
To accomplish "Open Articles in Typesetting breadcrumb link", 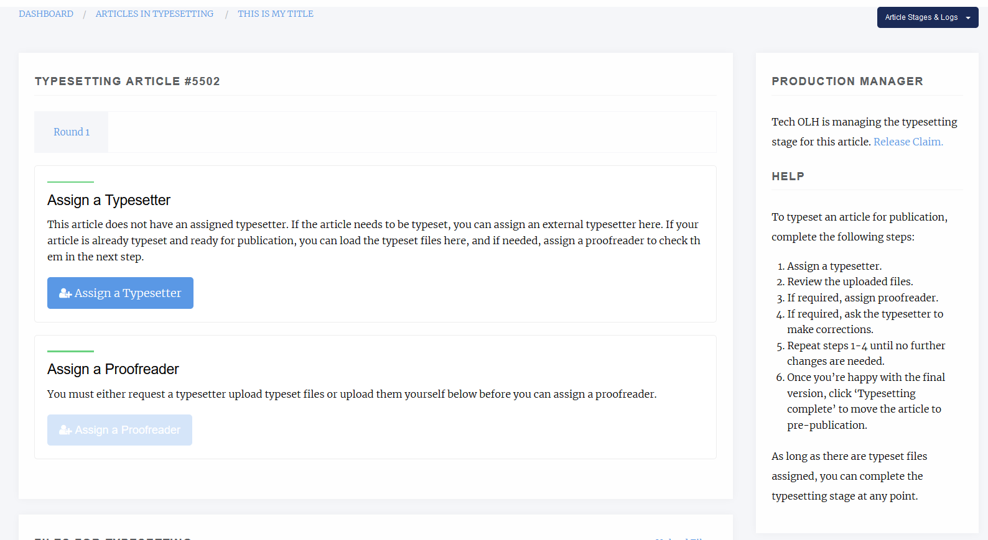I will [154, 14].
